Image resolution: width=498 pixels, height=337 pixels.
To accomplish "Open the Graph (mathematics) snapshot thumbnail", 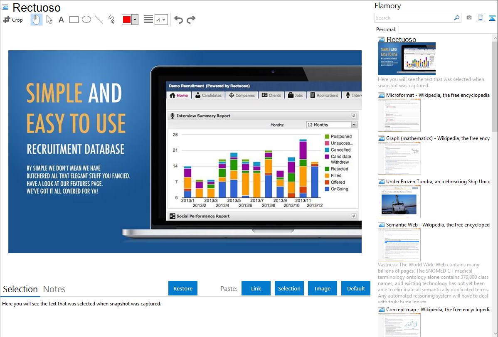I will point(399,158).
